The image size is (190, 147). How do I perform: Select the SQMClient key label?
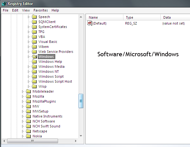coord(47,22)
